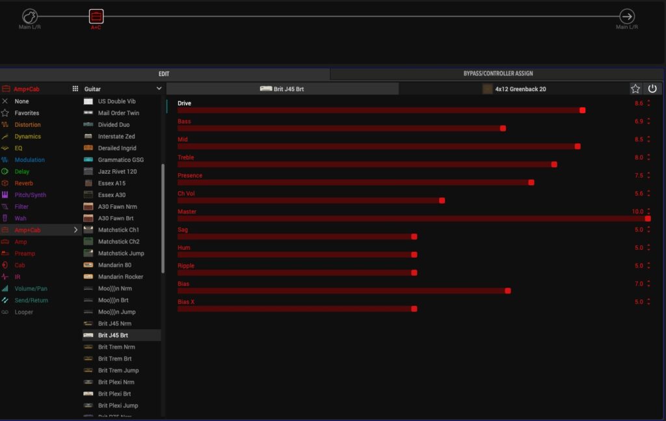666x421 pixels.
Task: Click the A+C amp block in signal chain
Action: click(96, 16)
